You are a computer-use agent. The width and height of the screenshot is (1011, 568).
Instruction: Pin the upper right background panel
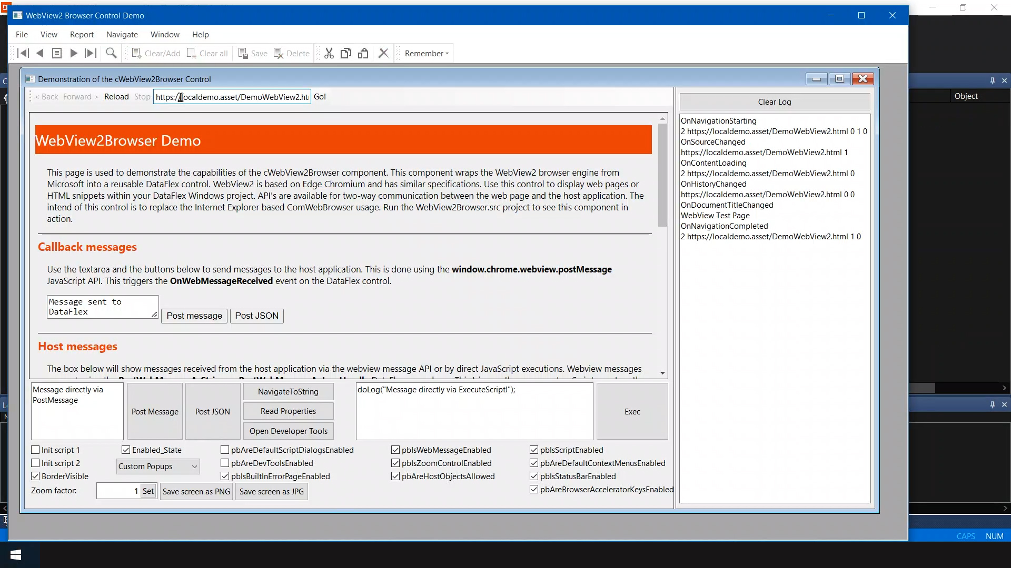pos(993,80)
